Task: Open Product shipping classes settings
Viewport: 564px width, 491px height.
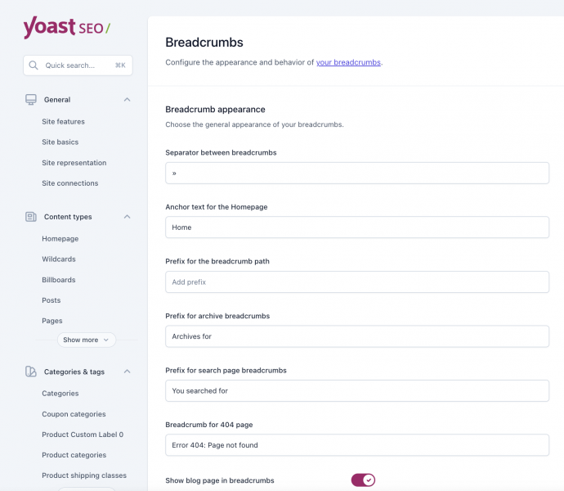Action: pyautogui.click(x=84, y=475)
